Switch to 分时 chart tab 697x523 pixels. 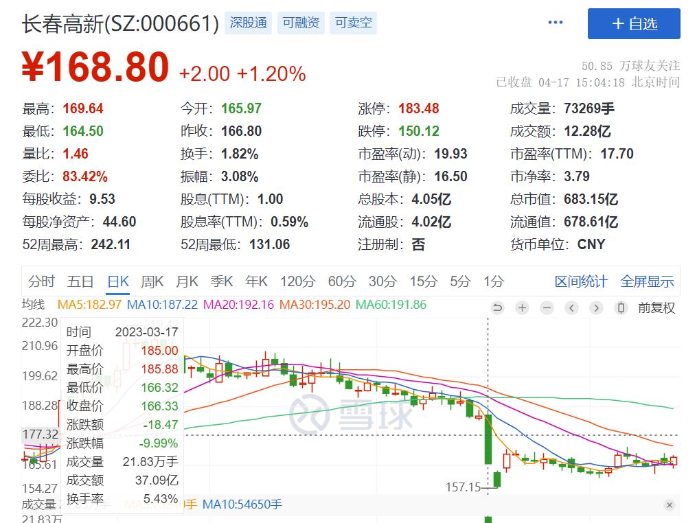coord(41,281)
